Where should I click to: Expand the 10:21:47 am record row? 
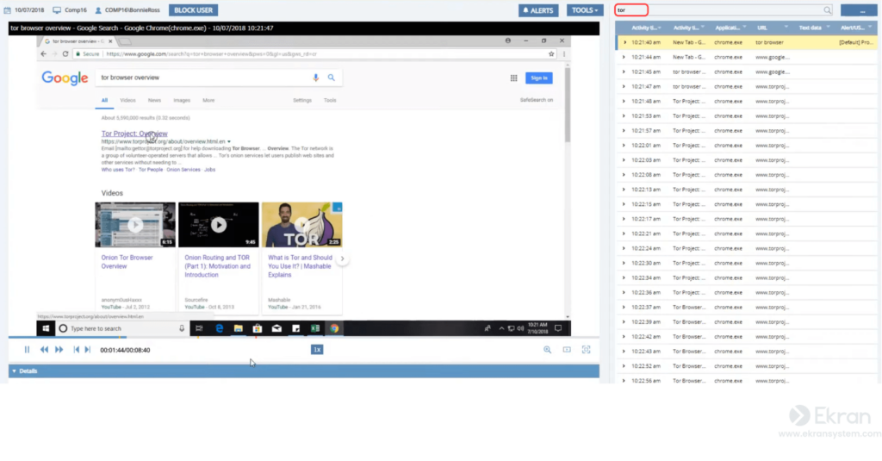click(624, 87)
